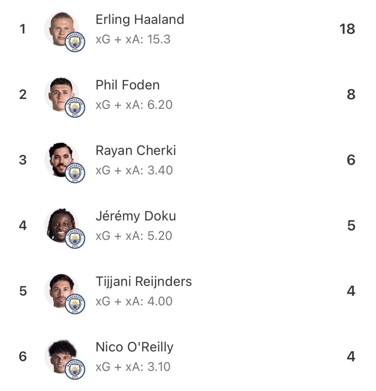The image size is (376, 391).
Task: Tap the club badge on Phil Foden's row
Action: [75, 107]
